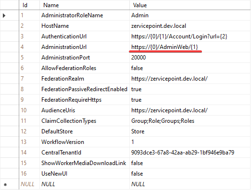Click the Name column header
The image size is (251, 190).
pyautogui.click(x=85, y=5)
